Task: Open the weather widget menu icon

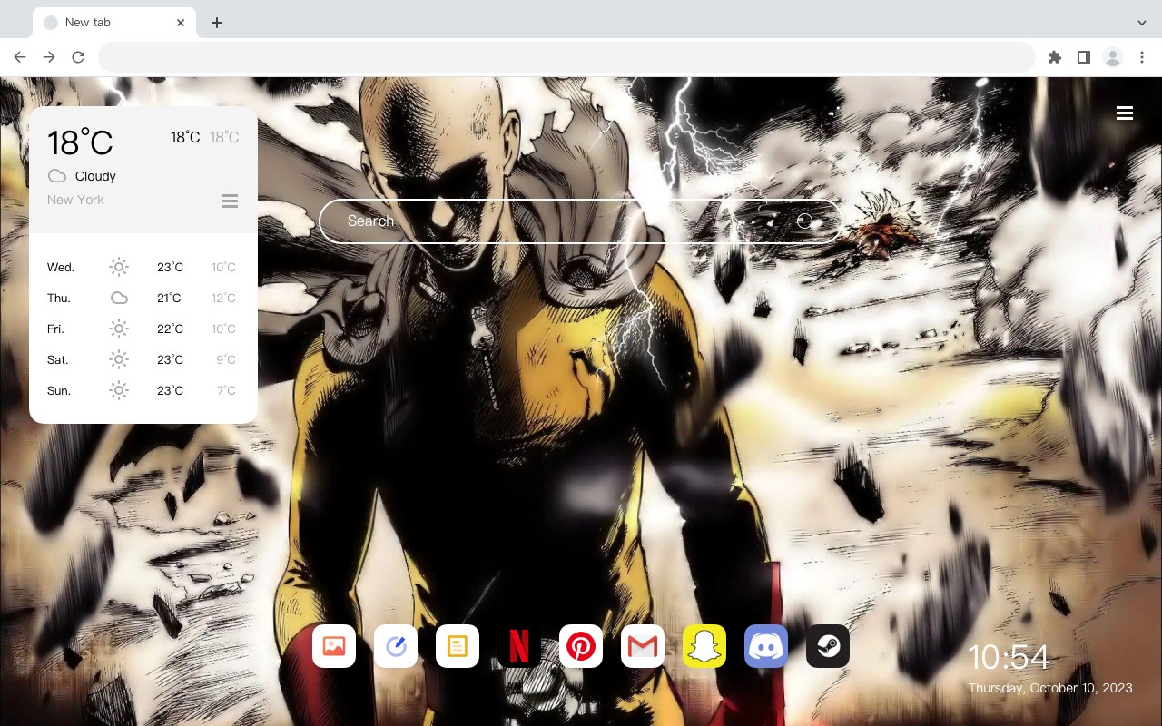Action: 230,201
